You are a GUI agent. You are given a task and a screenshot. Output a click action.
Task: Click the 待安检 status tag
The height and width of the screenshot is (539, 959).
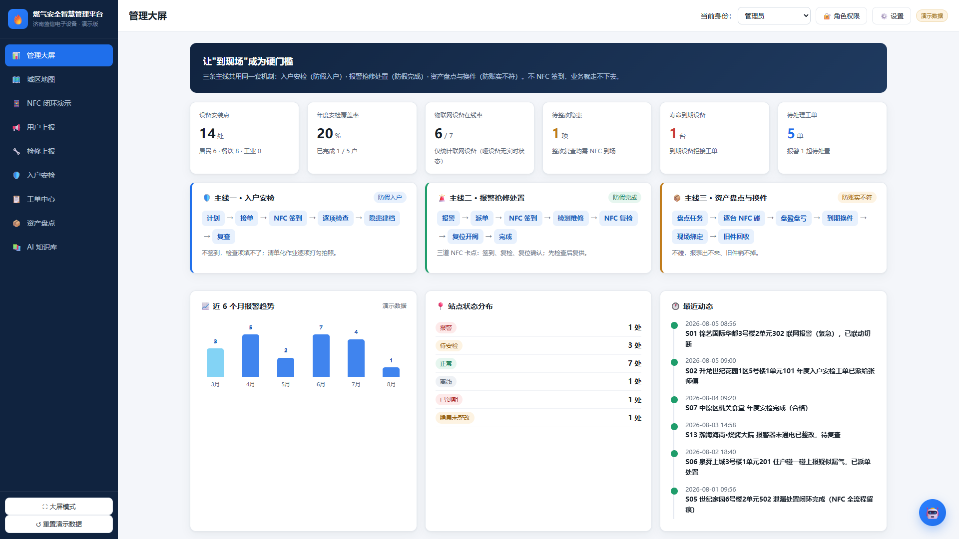449,346
